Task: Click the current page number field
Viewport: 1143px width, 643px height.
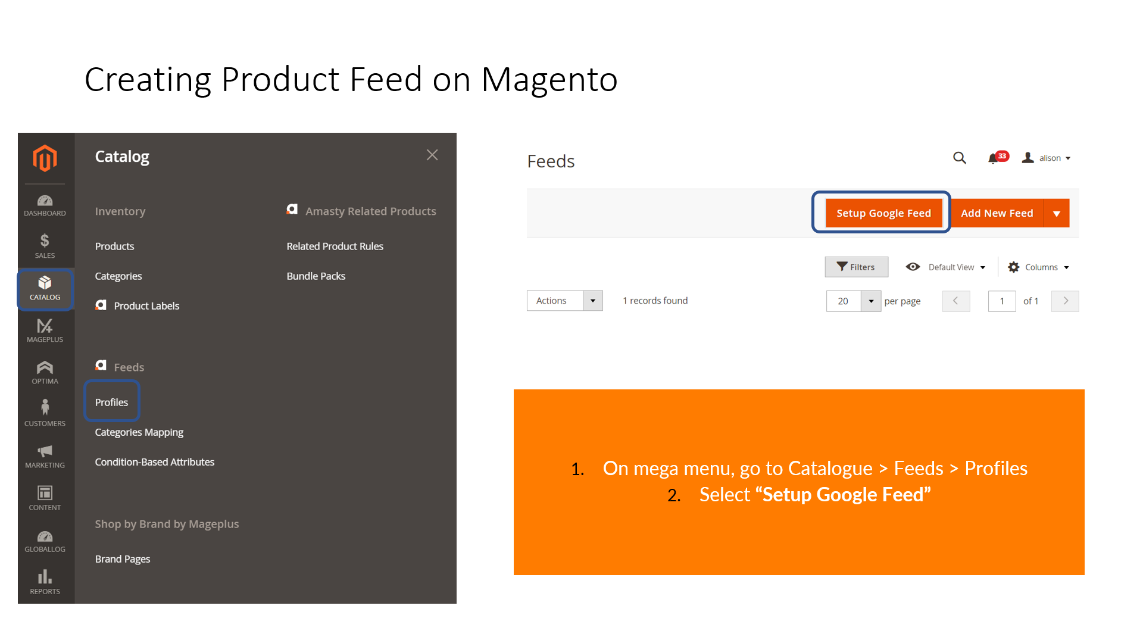Action: click(x=1001, y=301)
